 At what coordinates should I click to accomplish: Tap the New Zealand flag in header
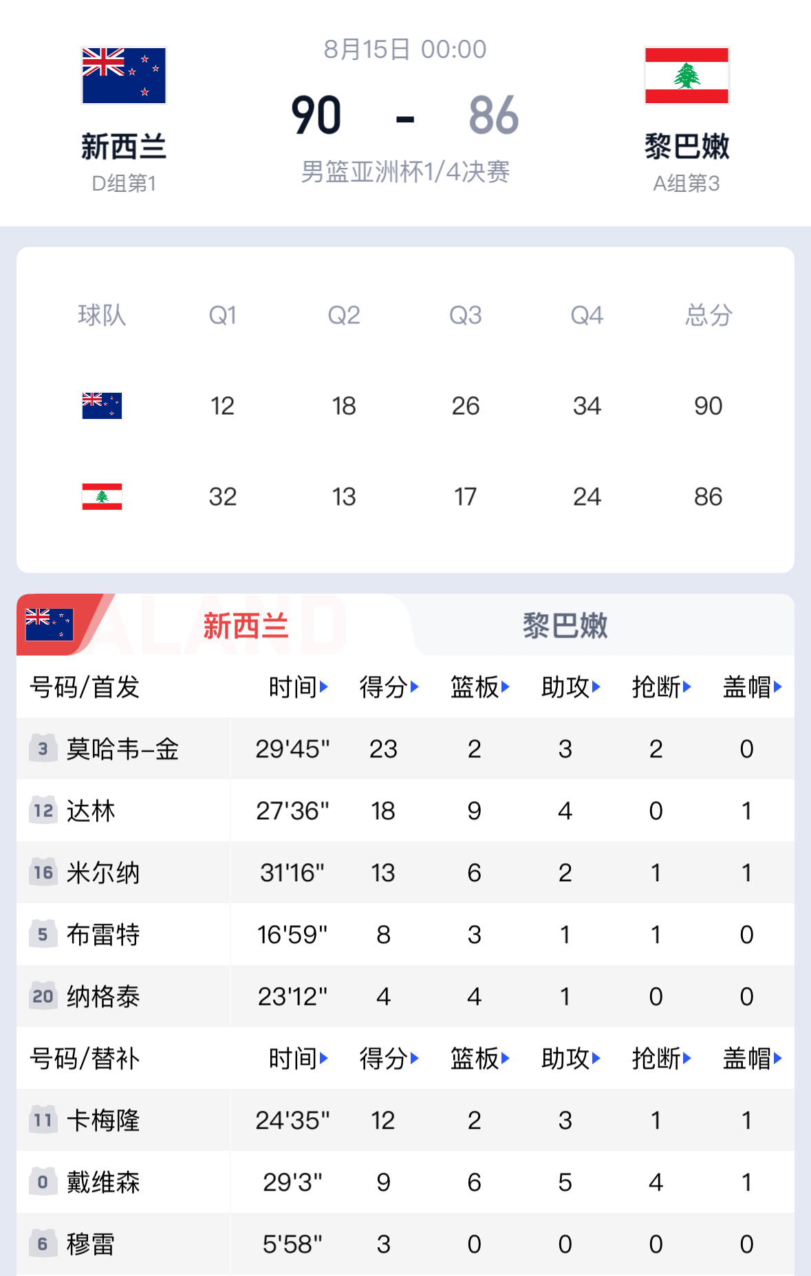(124, 76)
